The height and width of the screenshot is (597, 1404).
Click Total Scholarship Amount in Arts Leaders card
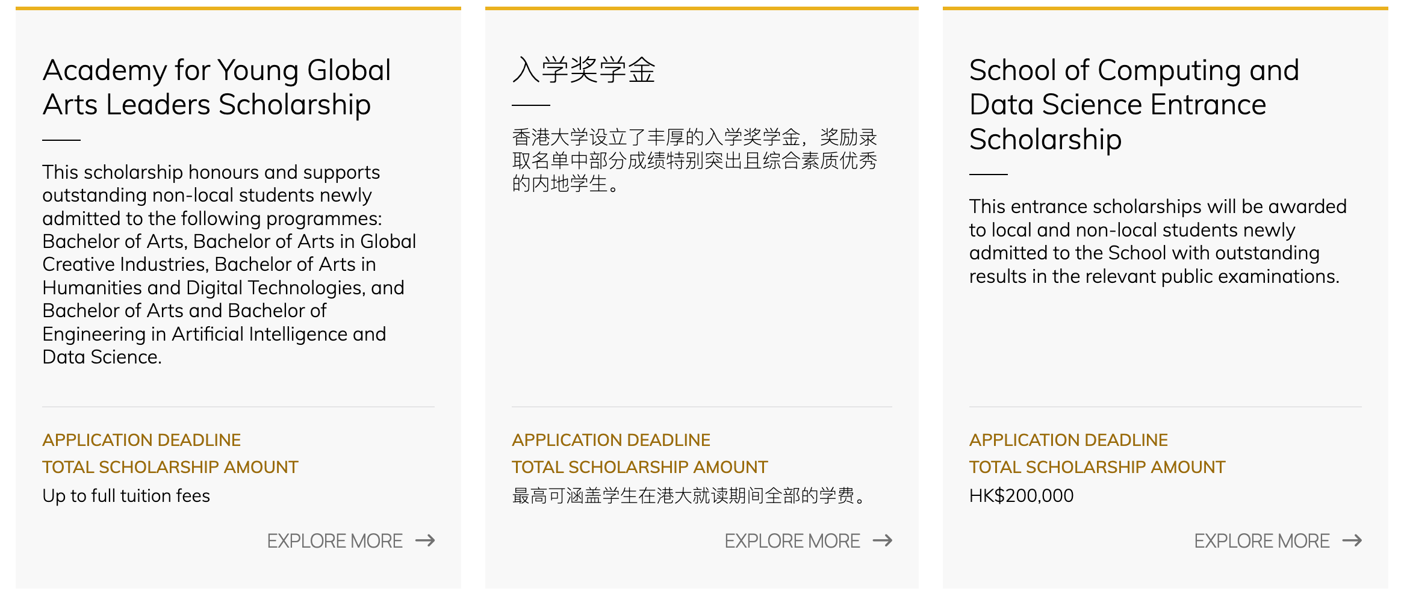tap(170, 467)
